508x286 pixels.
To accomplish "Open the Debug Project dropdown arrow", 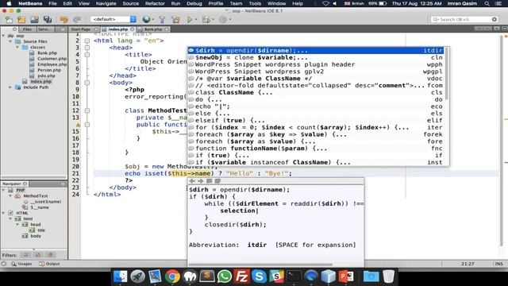I will [213, 20].
